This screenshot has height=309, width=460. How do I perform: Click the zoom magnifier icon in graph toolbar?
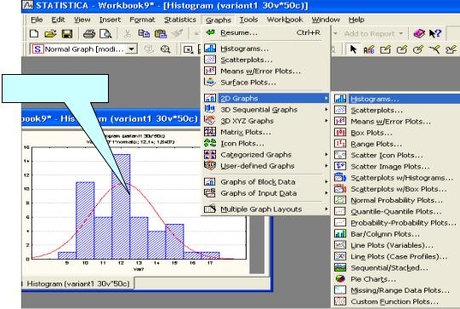pyautogui.click(x=165, y=49)
